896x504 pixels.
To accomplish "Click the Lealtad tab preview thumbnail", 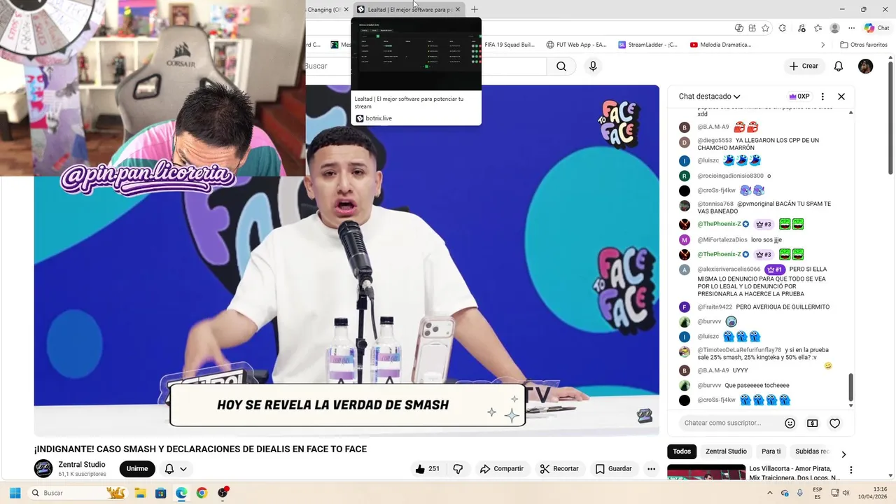I will coord(416,55).
